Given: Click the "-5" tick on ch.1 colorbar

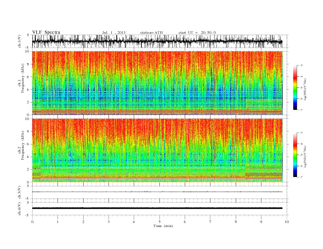Looking at the screenshot, I should click(x=301, y=88).
